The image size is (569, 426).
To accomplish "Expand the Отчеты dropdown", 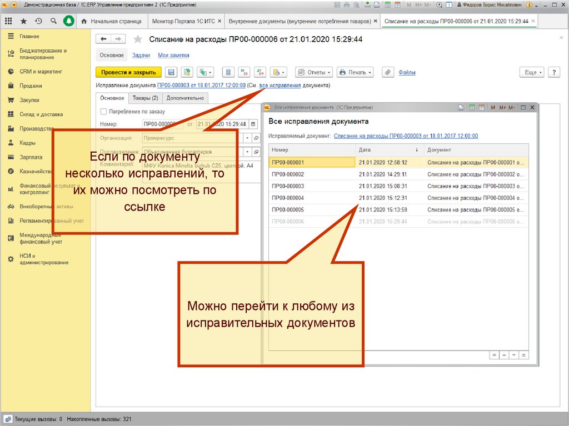I will [314, 72].
